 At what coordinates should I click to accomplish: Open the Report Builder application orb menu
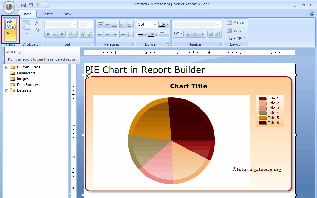(x=9, y=7)
